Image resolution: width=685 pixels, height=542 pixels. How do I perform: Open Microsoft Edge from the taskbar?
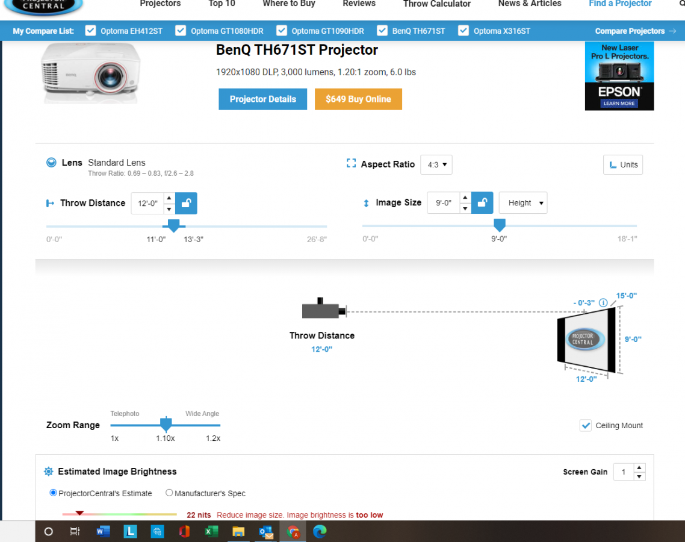tap(320, 532)
